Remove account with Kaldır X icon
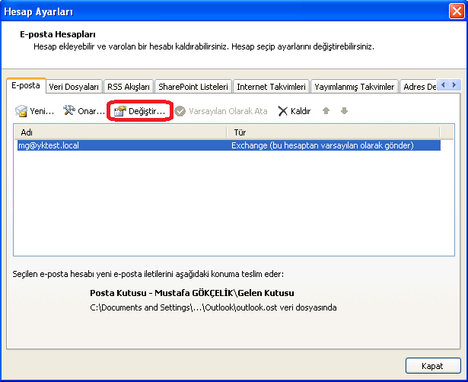The image size is (468, 382). pos(283,111)
